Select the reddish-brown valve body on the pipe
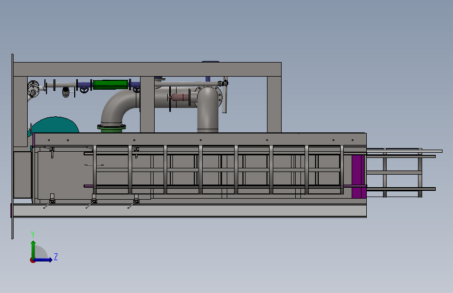The image size is (453, 293). [x=179, y=97]
